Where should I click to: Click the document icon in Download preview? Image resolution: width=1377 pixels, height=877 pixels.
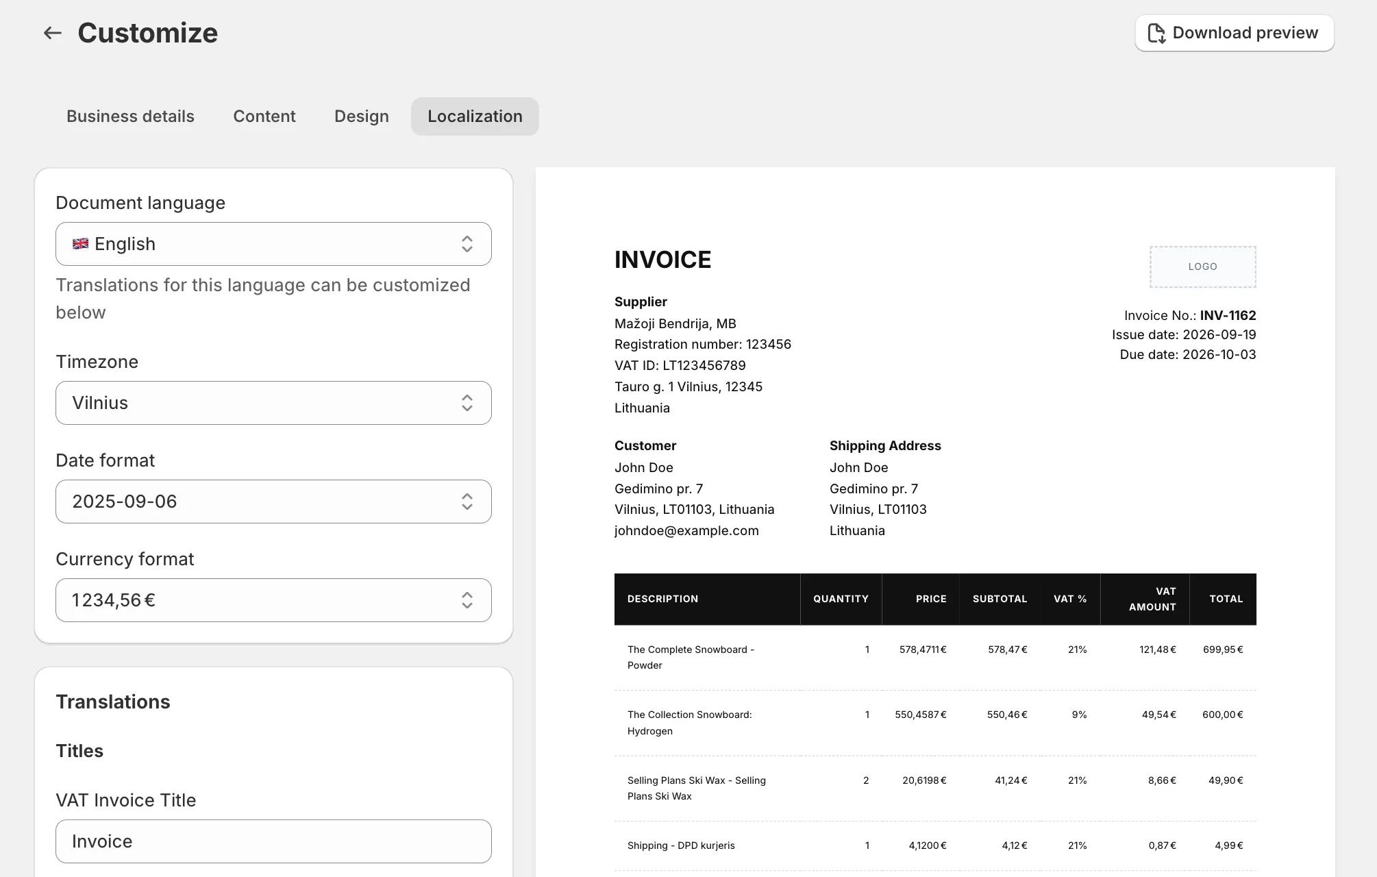[1156, 33]
